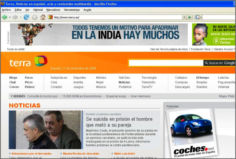Click the Tocar es sentir link
The width and height of the screenshot is (236, 159).
16,49
